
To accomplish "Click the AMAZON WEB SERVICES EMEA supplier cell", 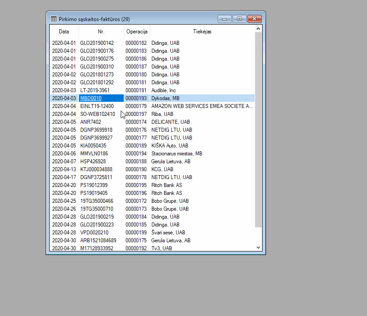I will (202, 106).
